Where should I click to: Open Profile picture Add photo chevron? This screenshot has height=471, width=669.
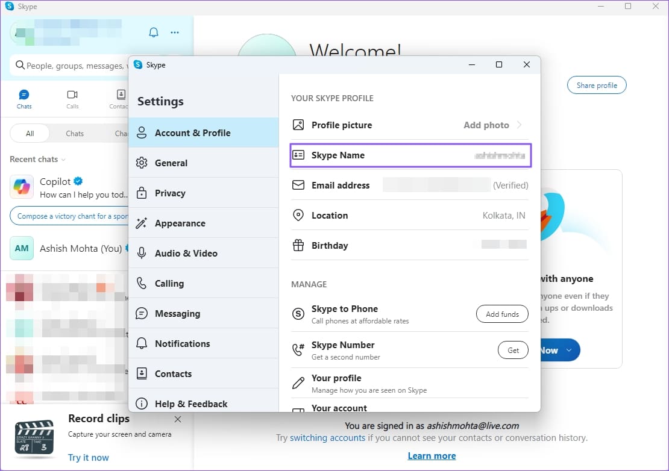tap(520, 125)
